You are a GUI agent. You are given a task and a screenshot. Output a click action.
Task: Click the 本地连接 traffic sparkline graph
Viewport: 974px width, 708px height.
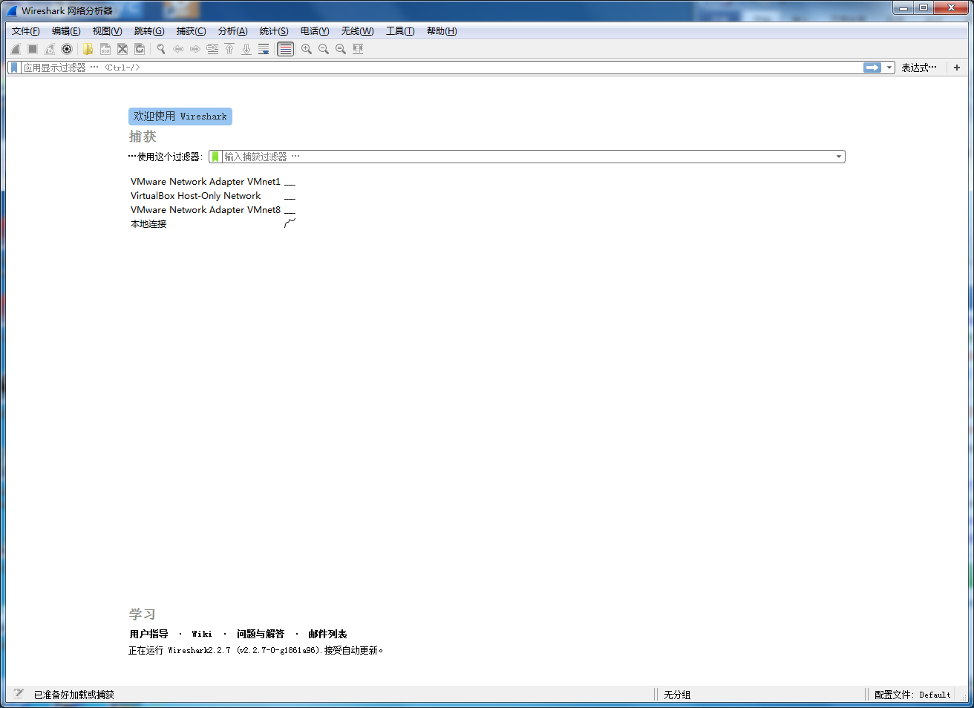tap(290, 223)
